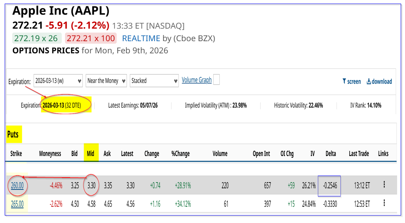Open the Stacked view dropdown
This screenshot has width=405, height=223.
(154, 81)
